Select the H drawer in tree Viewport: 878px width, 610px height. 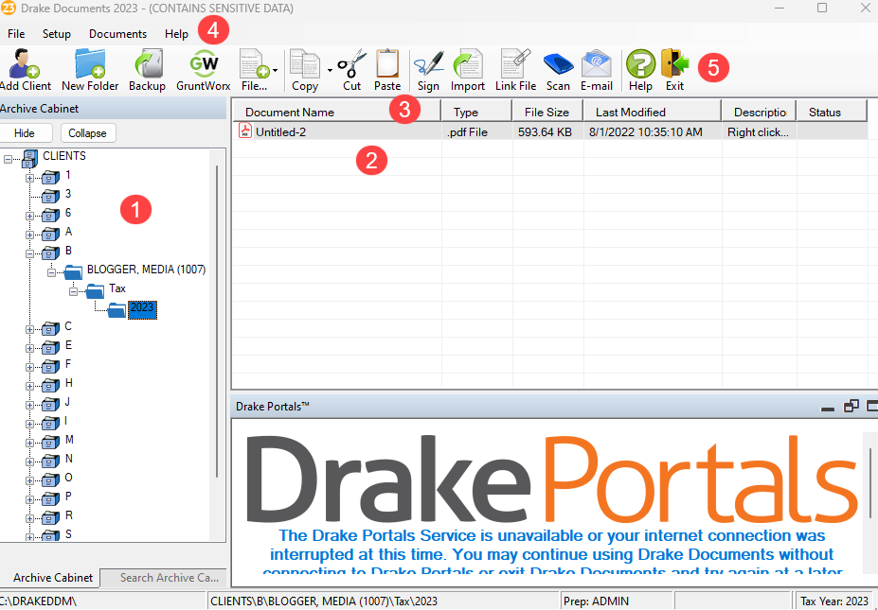coord(69,383)
